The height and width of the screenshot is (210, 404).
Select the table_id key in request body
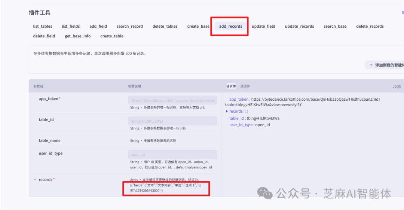coord(236,118)
